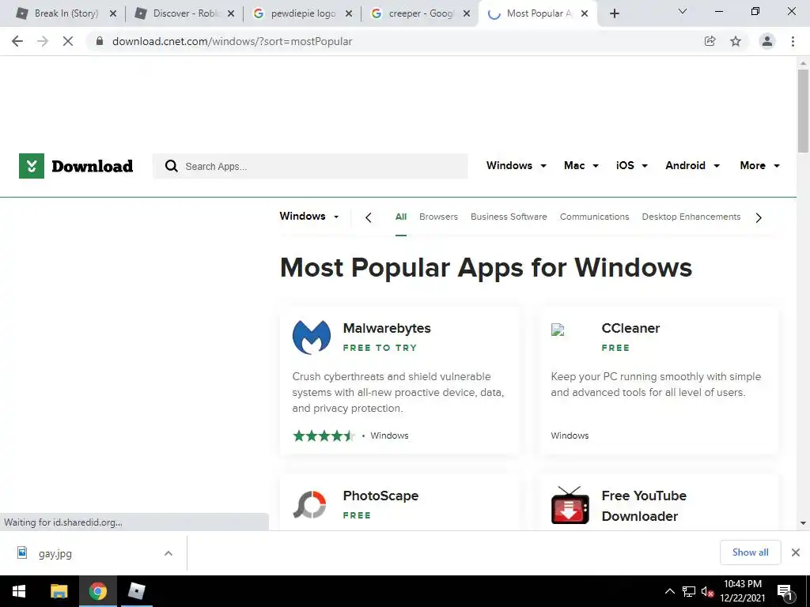Click the CCleaner broken image icon
Viewport: 810px width, 607px height.
click(558, 330)
